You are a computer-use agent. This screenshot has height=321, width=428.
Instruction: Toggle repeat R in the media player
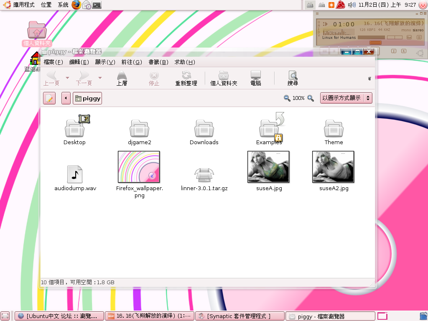(x=404, y=51)
